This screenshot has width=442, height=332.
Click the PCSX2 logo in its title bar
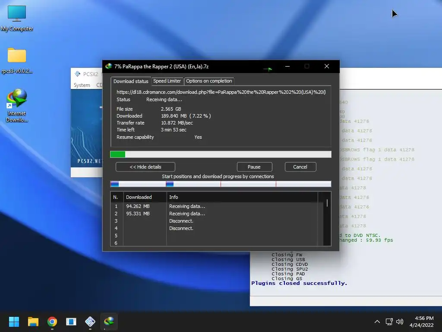point(78,74)
